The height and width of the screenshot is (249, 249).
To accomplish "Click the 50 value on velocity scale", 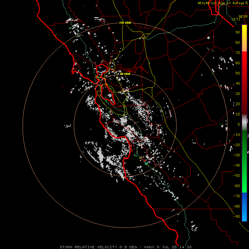I will (x=238, y=73).
